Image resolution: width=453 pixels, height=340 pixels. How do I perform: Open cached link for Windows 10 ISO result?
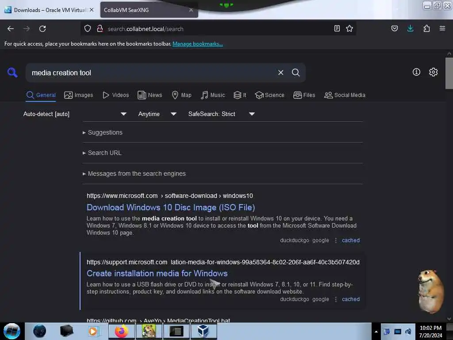click(x=351, y=240)
